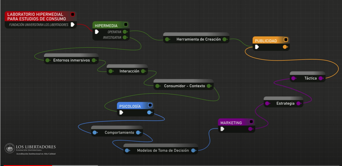Click the white exec pin on the Laboratorio Hipermedial node
Screen dimensions: 342x166
click(x=73, y=25)
